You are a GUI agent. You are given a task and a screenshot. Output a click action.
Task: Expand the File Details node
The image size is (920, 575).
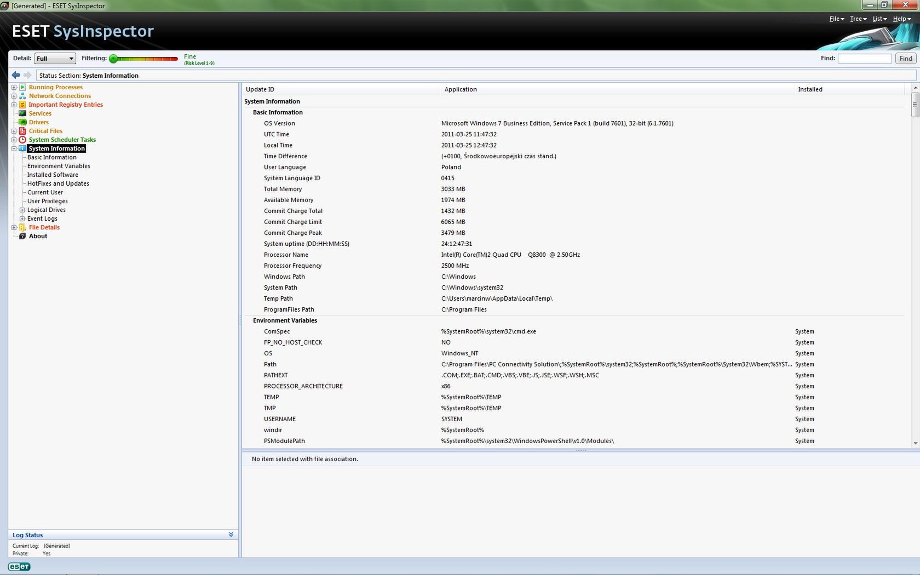coord(14,227)
